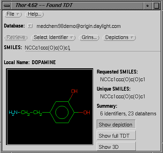Click the cyan H2N group in structure
Viewport: 163px width, 153px height.
click(13, 113)
